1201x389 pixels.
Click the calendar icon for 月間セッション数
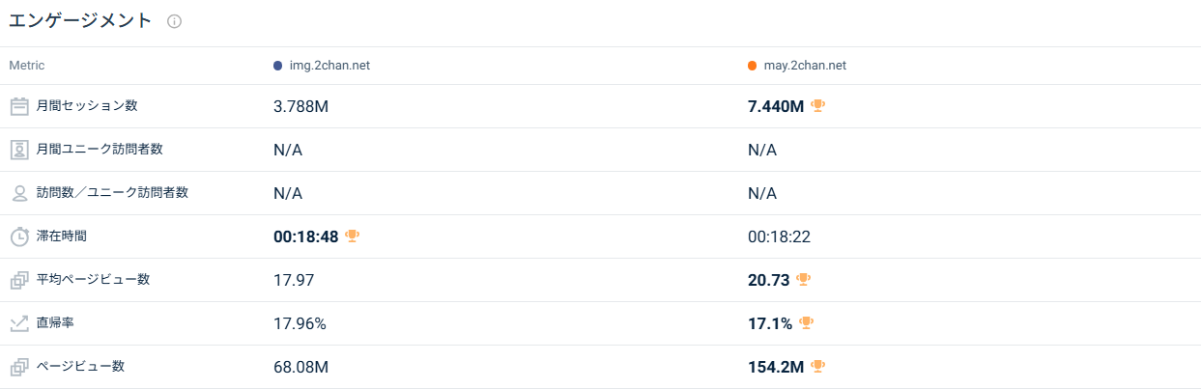[19, 106]
